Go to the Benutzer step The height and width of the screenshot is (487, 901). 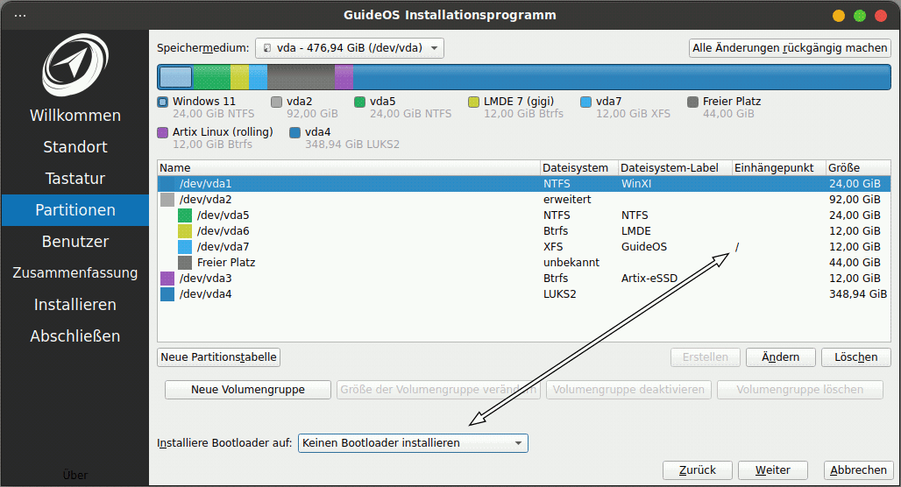(75, 242)
